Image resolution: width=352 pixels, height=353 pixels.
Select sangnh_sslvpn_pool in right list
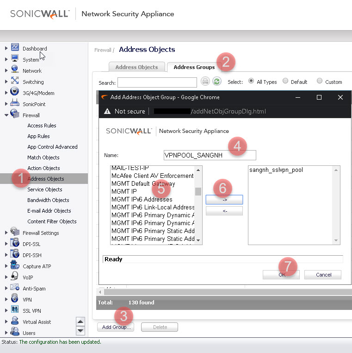pyautogui.click(x=276, y=170)
